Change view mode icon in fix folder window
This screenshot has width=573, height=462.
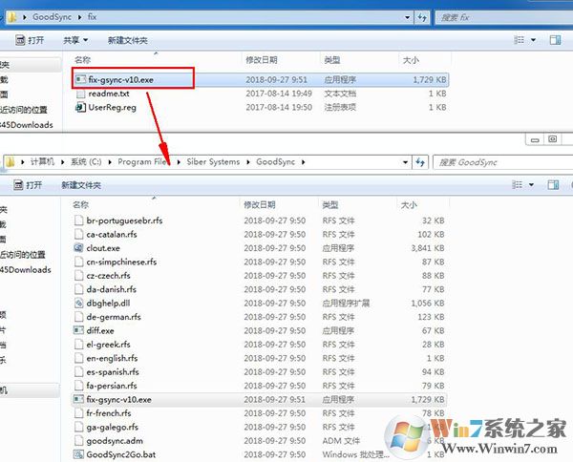point(519,40)
